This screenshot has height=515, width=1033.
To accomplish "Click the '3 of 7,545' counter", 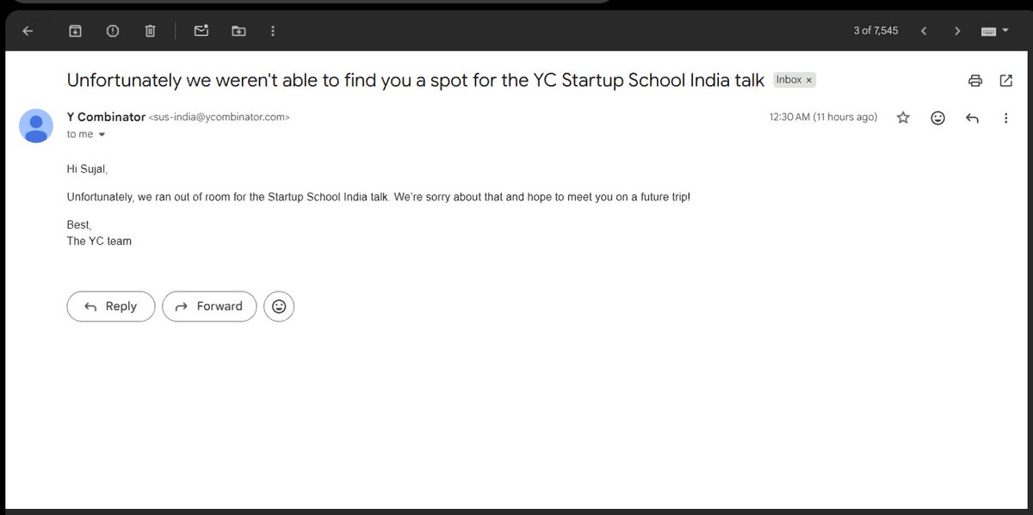I will click(875, 30).
